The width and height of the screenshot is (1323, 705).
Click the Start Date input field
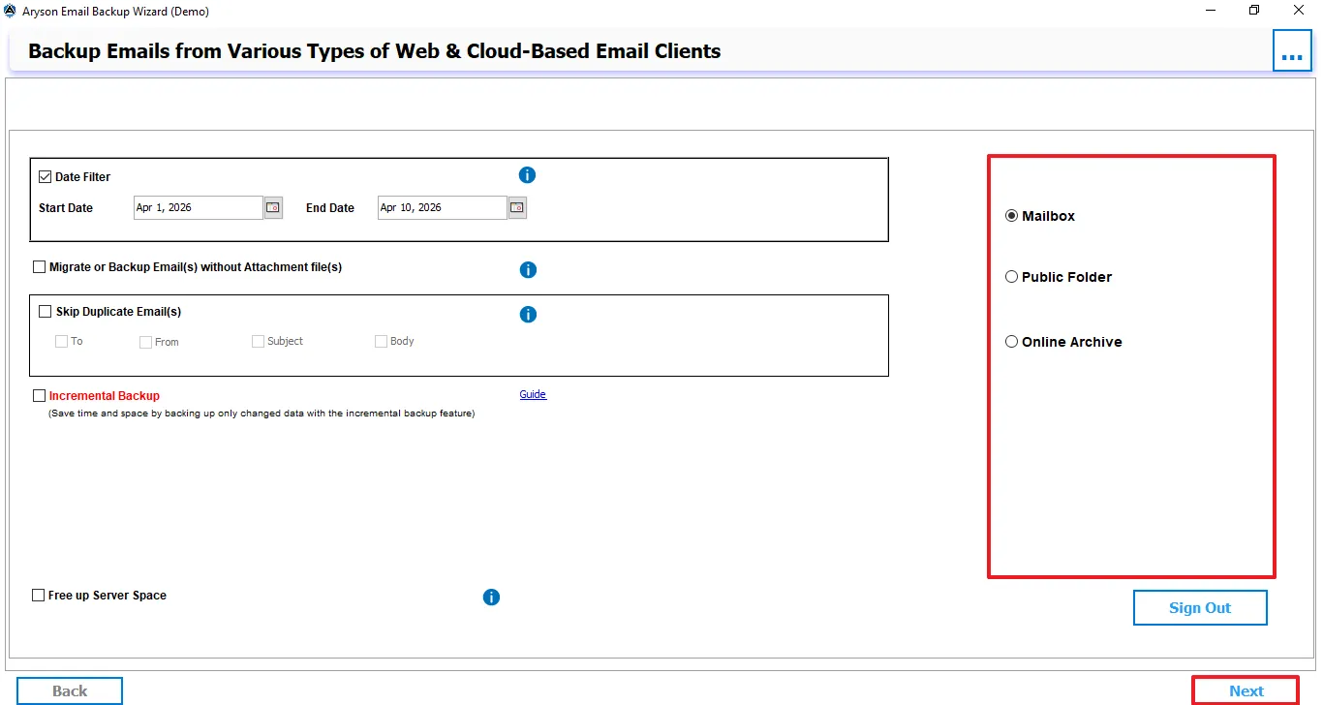(x=198, y=207)
